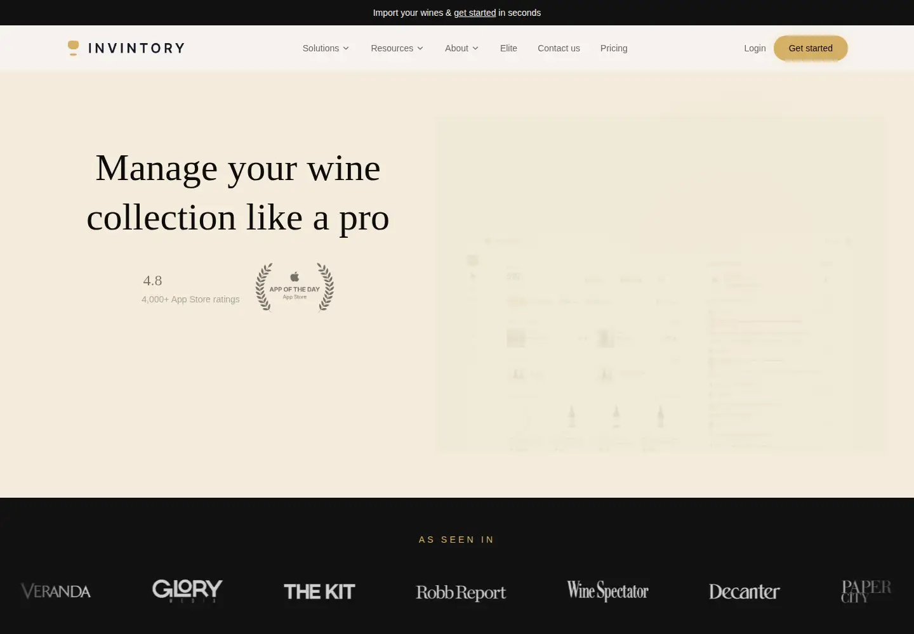
Task: Click the INVINTORY brand name text
Action: click(x=136, y=48)
